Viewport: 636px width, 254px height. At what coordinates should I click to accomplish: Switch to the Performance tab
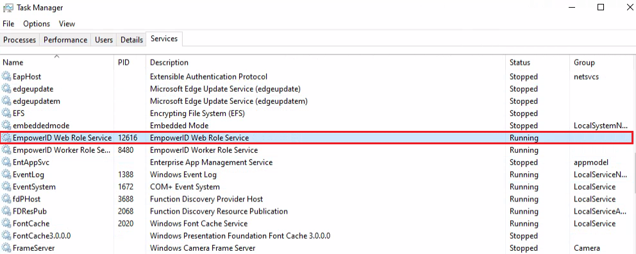(x=65, y=40)
